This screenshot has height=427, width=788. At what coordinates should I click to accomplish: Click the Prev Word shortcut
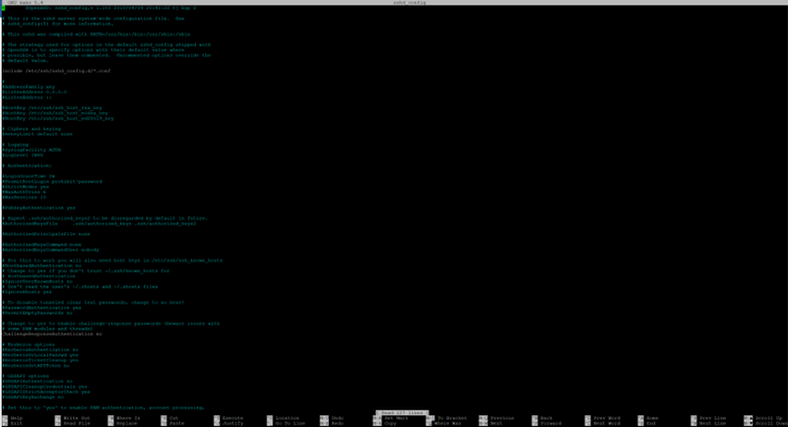606,417
